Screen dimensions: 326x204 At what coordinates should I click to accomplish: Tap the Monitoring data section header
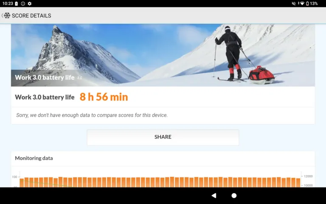coord(34,158)
